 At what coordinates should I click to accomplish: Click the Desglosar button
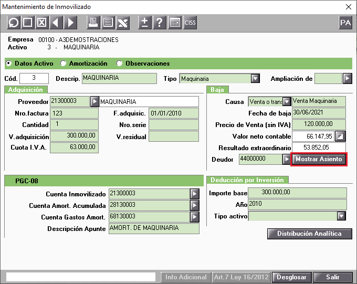292,277
